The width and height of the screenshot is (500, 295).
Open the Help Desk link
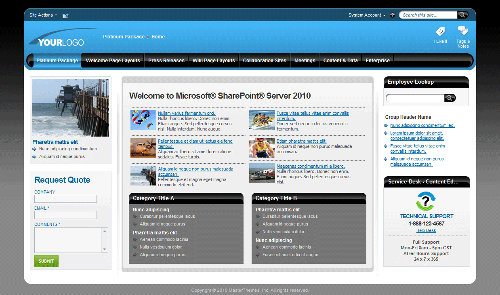pyautogui.click(x=426, y=230)
